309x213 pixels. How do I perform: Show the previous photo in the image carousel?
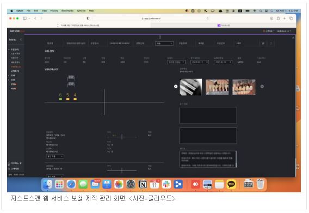tap(176, 87)
